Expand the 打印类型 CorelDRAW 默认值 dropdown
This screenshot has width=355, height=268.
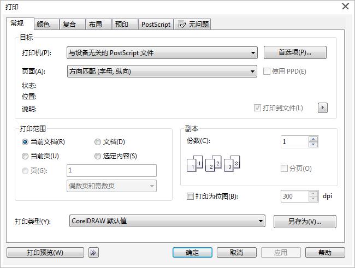(x=167, y=221)
